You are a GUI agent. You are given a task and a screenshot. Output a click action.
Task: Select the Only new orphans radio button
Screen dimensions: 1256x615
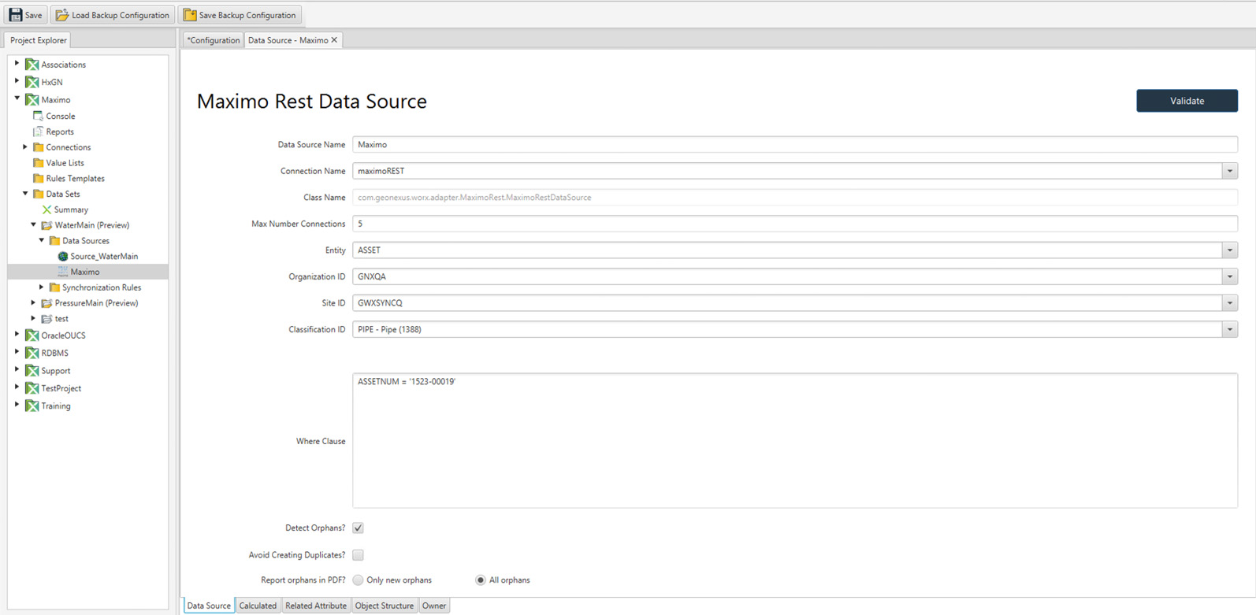(x=359, y=580)
